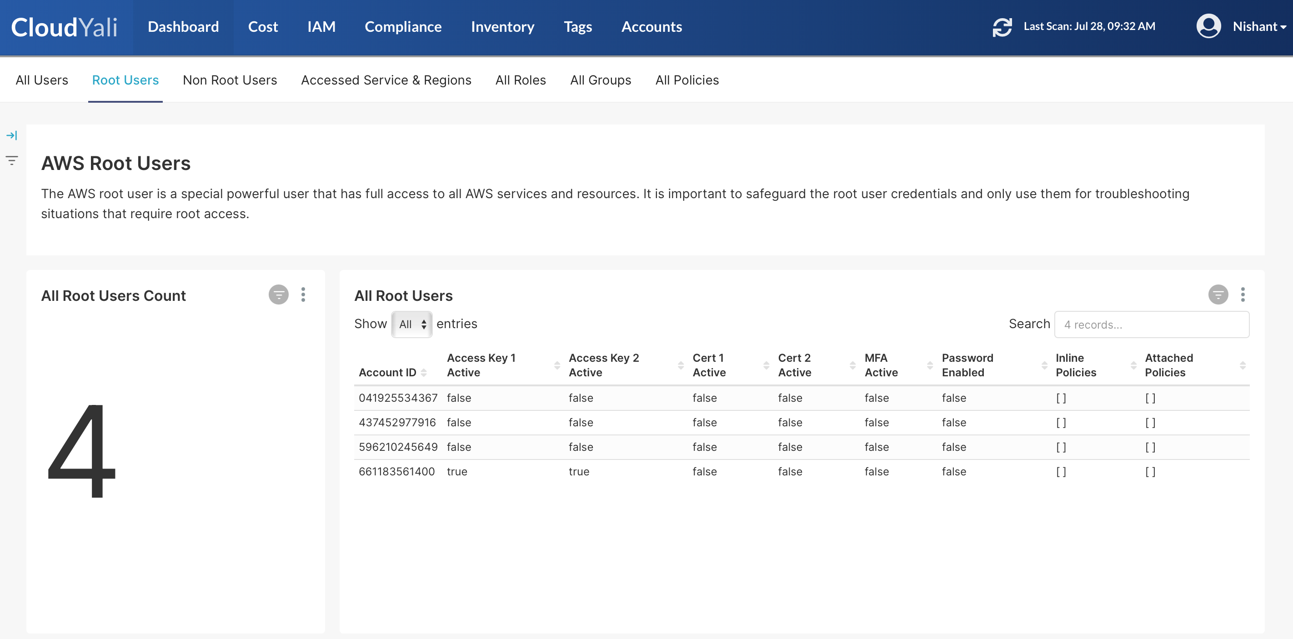Screen dimensions: 1293x639
Task: Toggle sort on the Account ID column
Action: tap(424, 373)
